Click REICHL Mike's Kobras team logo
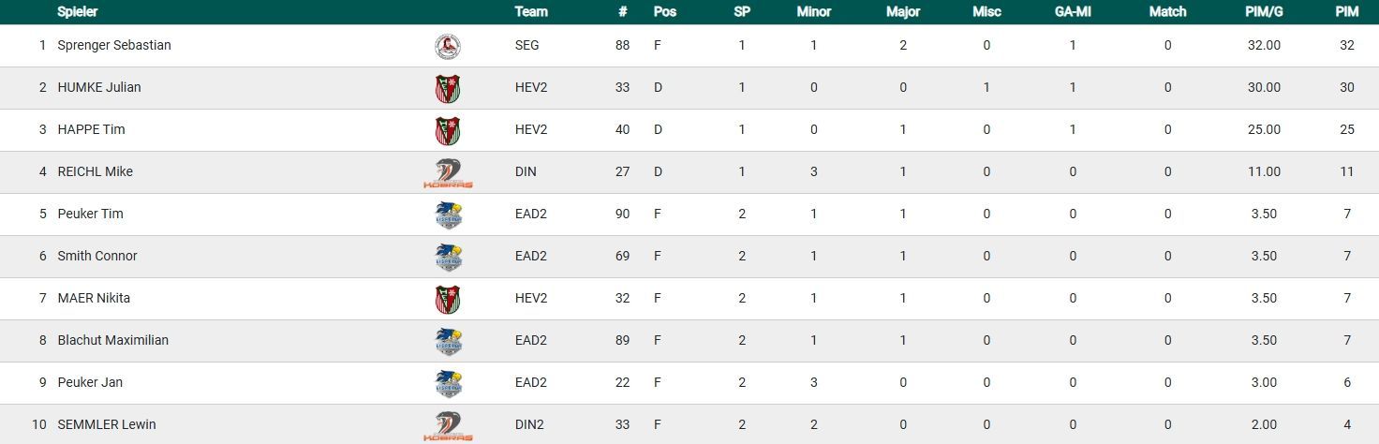1379x444 pixels. tap(447, 172)
